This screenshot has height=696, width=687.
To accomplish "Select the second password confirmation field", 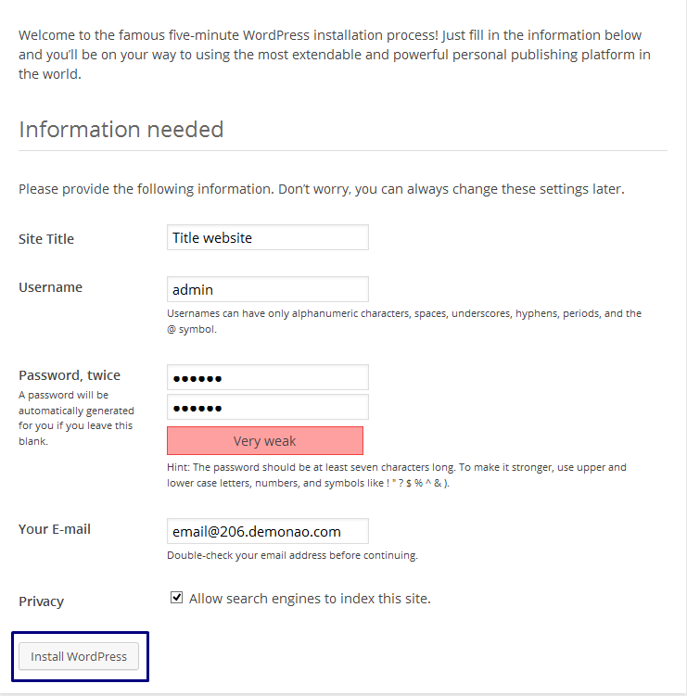I will [267, 407].
